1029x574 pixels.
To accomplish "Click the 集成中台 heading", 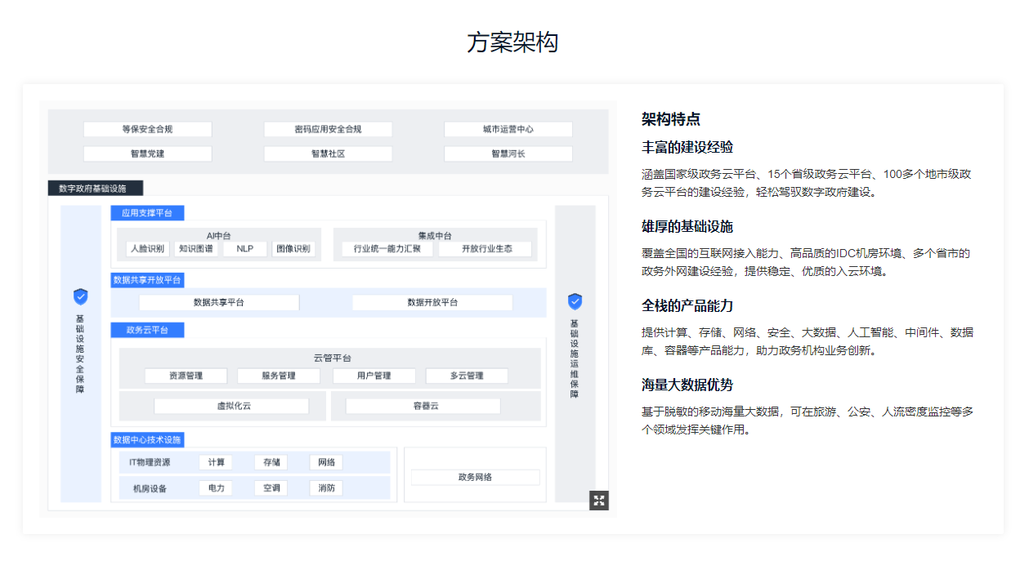I will coord(435,236).
